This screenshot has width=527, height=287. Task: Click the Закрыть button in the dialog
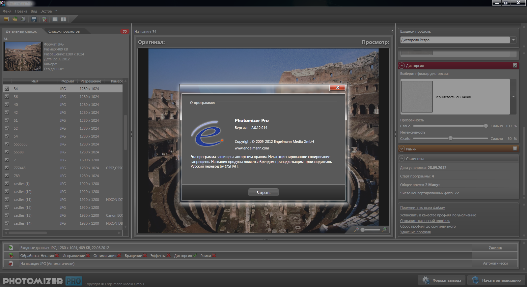click(x=263, y=193)
